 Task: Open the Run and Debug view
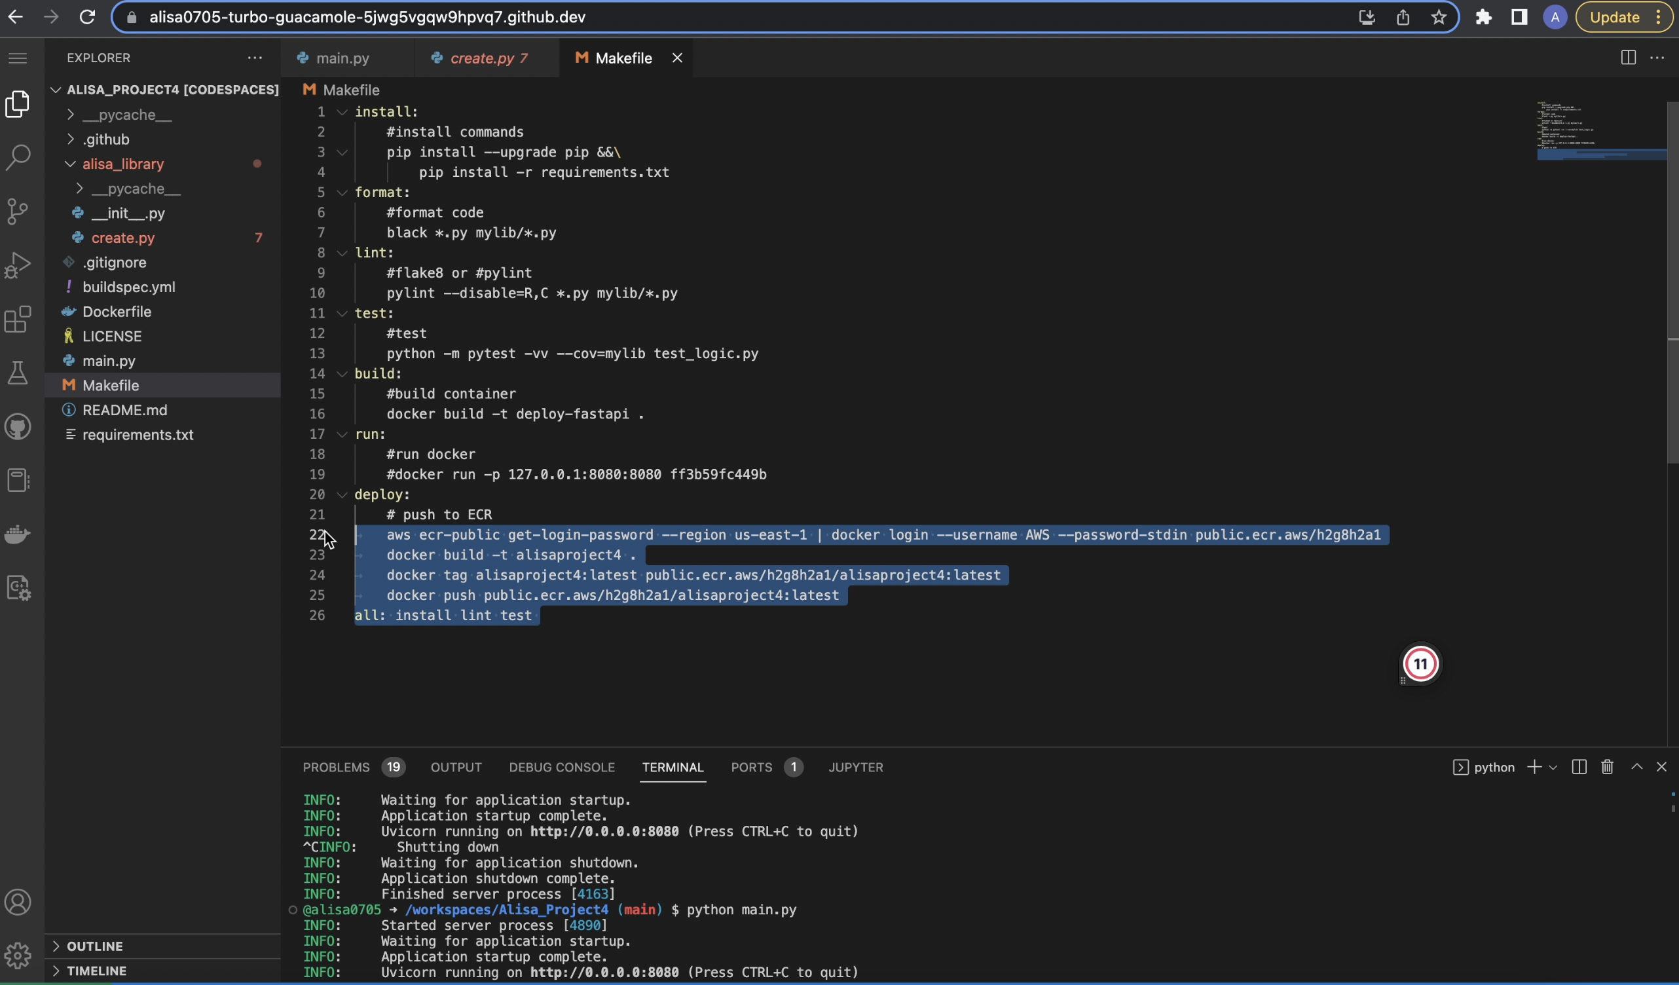(18, 265)
